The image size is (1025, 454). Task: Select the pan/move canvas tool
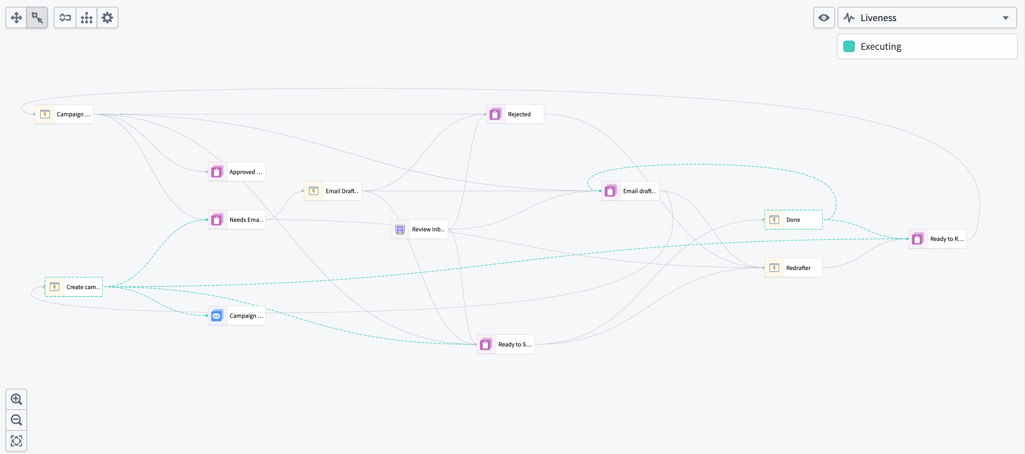pos(16,18)
